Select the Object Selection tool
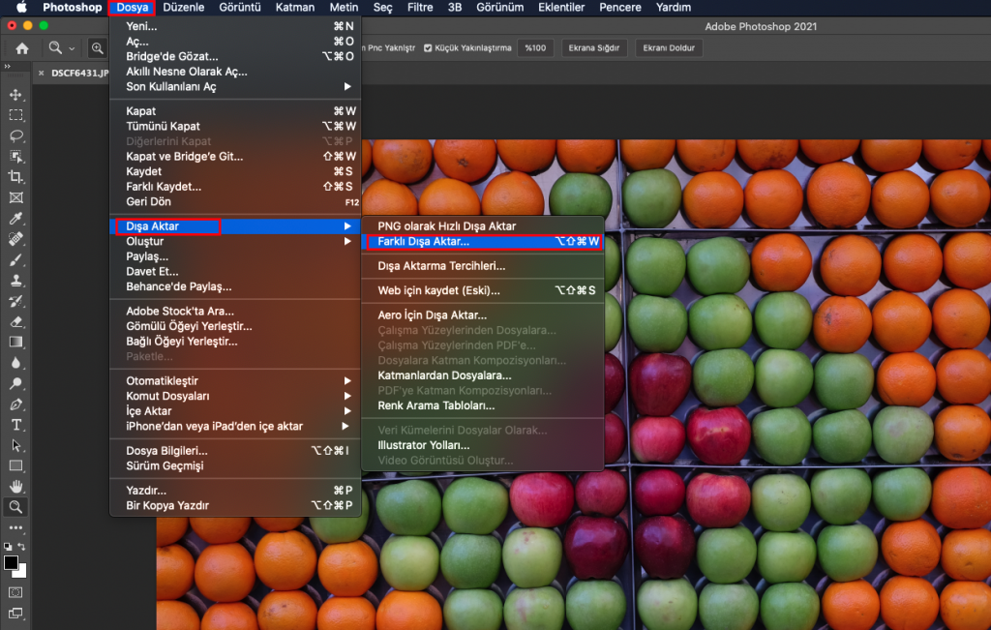991x630 pixels. [x=15, y=156]
